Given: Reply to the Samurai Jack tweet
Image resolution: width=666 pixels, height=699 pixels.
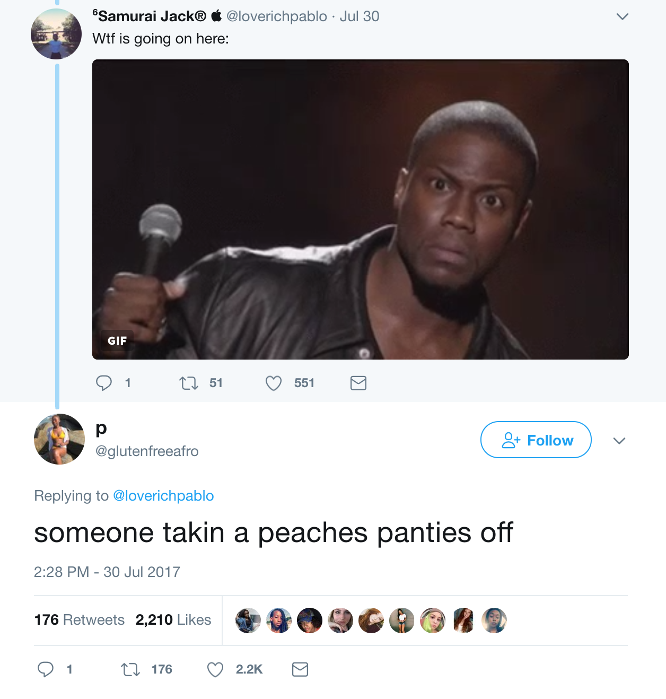Looking at the screenshot, I should pos(104,383).
